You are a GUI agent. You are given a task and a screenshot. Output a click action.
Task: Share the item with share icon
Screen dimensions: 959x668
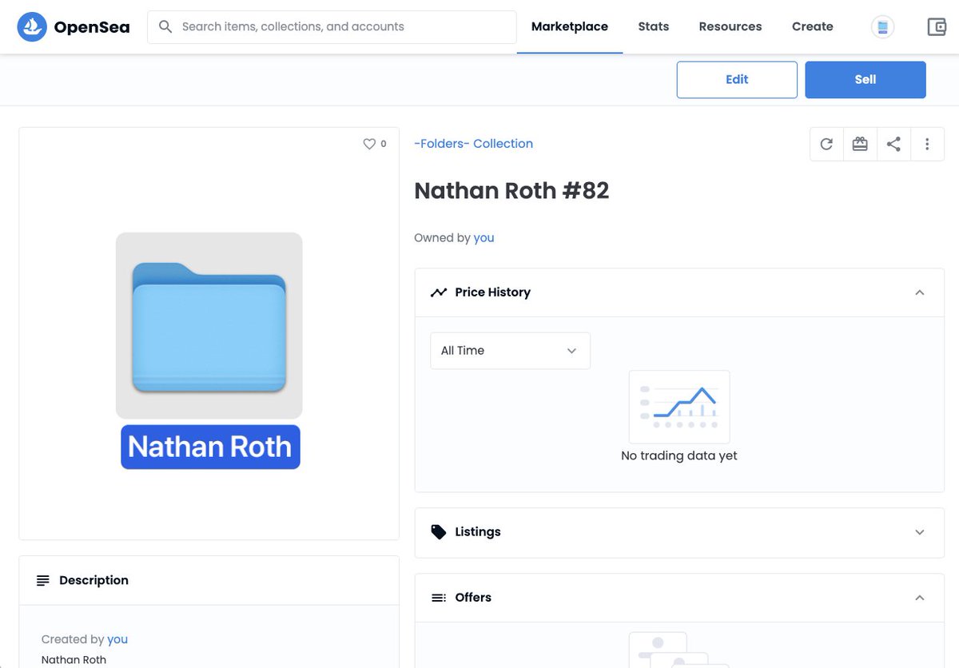pos(893,145)
